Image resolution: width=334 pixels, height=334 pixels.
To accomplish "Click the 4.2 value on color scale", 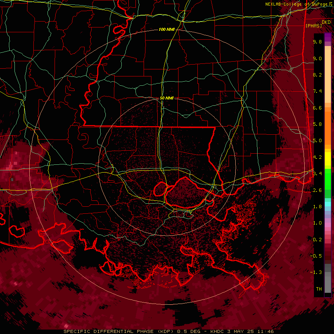I will 317,157.
